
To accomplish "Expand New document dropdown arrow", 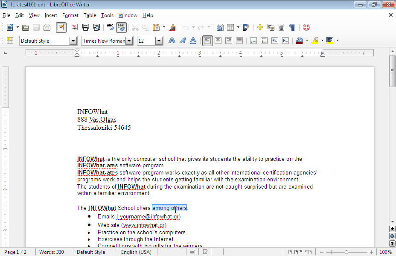I will pyautogui.click(x=17, y=27).
